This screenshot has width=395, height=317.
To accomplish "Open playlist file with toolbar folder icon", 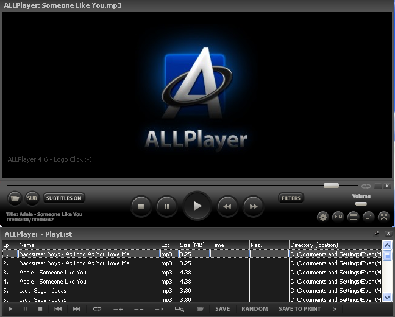I will (x=200, y=308).
